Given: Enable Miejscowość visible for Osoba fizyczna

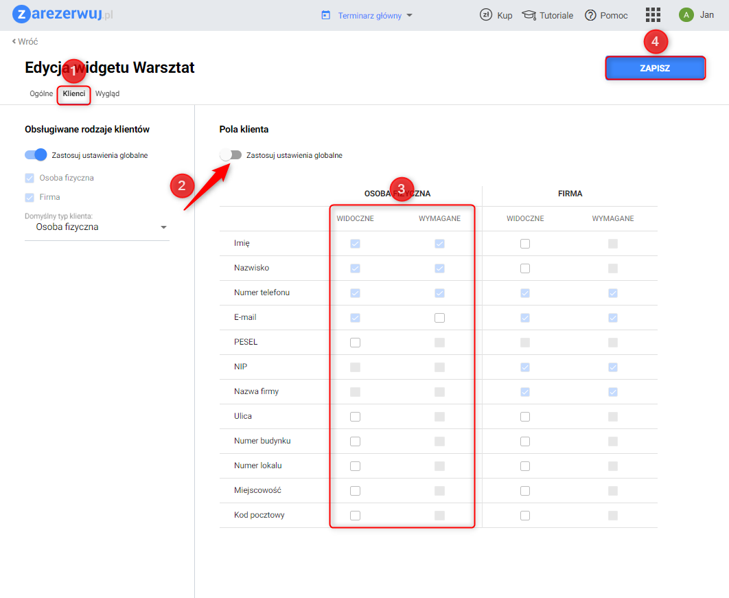Looking at the screenshot, I should tap(355, 491).
